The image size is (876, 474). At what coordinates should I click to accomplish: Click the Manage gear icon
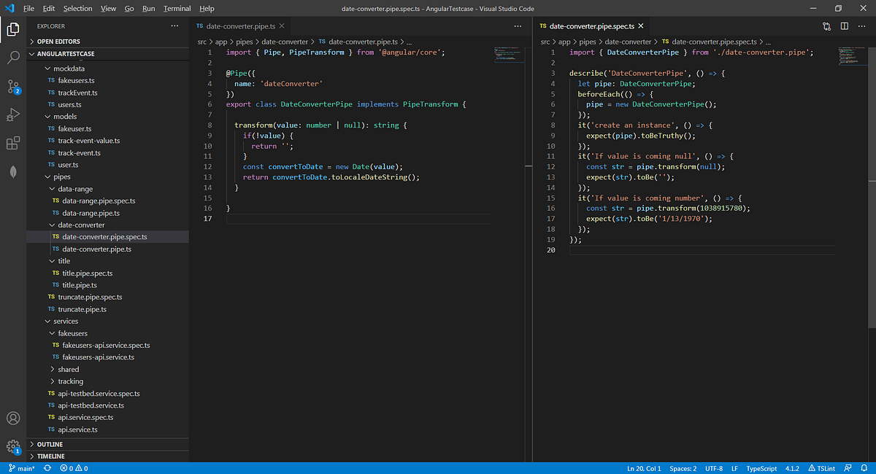[x=13, y=446]
